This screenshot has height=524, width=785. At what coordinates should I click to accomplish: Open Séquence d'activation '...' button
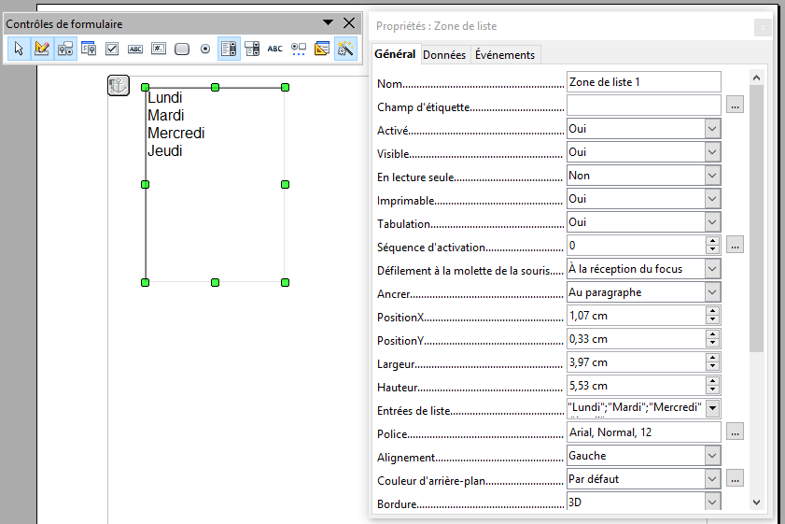click(x=735, y=245)
